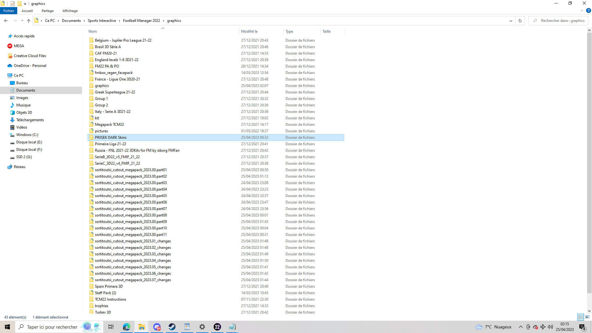
Task: Open recent locations dropdown arrow
Action: [22, 21]
